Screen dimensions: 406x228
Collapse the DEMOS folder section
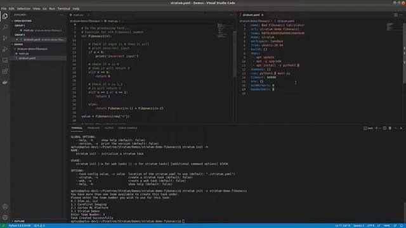[x=18, y=44]
